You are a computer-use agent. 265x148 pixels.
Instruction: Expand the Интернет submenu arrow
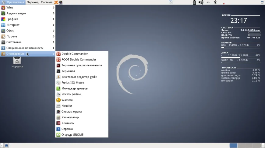pyautogui.click(x=53, y=25)
